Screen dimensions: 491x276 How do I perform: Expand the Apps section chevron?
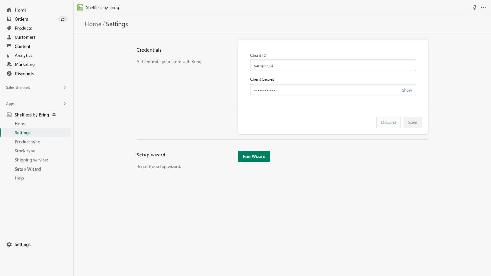point(65,104)
